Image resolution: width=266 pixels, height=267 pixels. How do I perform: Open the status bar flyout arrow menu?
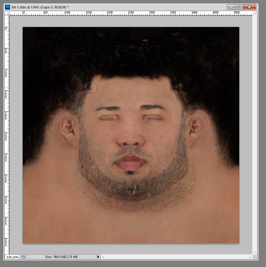click(x=98, y=257)
